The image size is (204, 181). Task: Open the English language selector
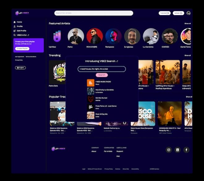tap(20, 68)
